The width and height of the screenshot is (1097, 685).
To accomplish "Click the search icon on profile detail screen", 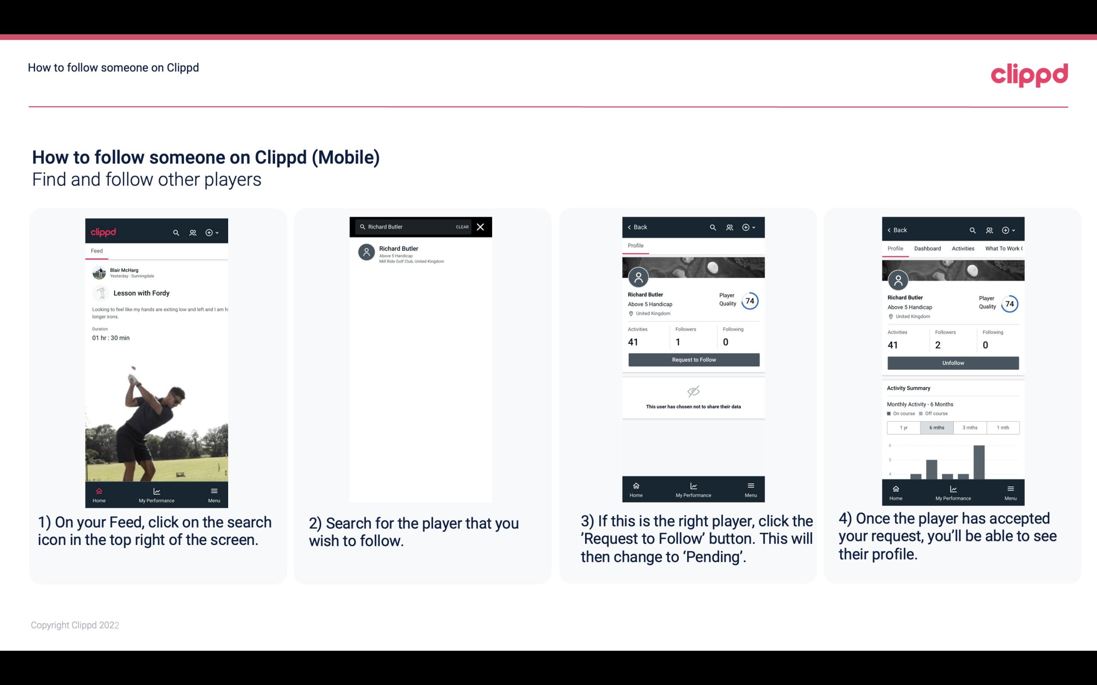I will [713, 227].
